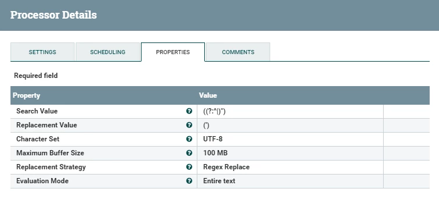Select the Replacement Value property name
The image size is (439, 210).
tap(47, 125)
